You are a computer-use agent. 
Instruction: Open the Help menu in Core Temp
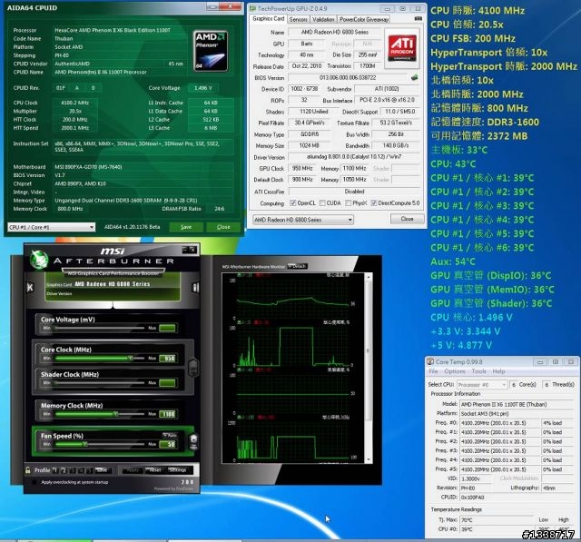498,371
